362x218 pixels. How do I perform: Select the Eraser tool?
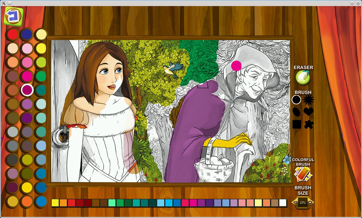coord(303,78)
